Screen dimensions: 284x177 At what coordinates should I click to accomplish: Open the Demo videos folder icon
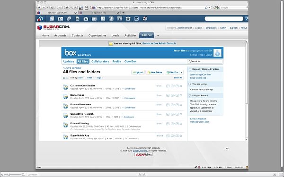click(65, 96)
